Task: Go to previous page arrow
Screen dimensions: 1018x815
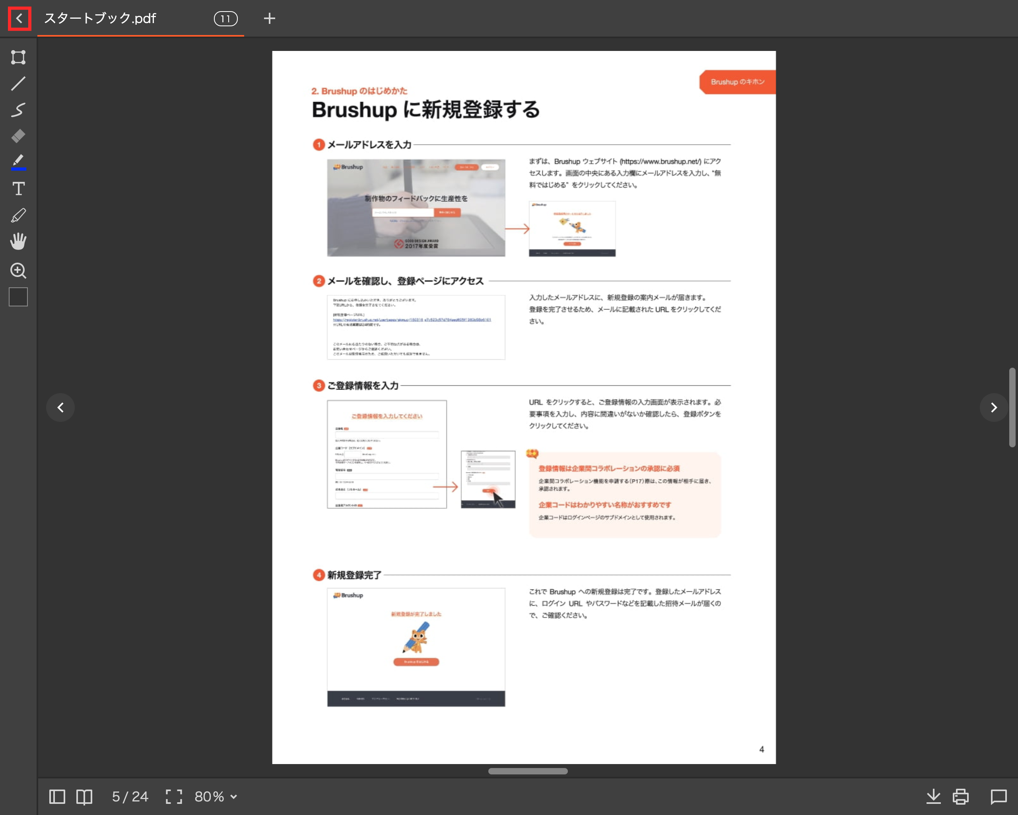Action: pyautogui.click(x=60, y=407)
